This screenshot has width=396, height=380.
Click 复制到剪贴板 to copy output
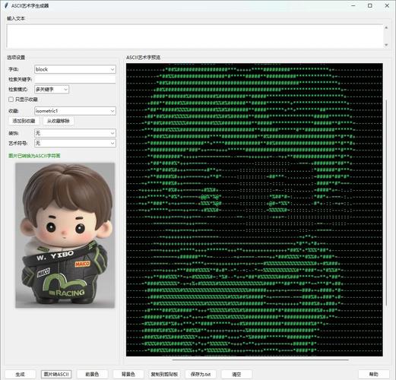point(164,374)
